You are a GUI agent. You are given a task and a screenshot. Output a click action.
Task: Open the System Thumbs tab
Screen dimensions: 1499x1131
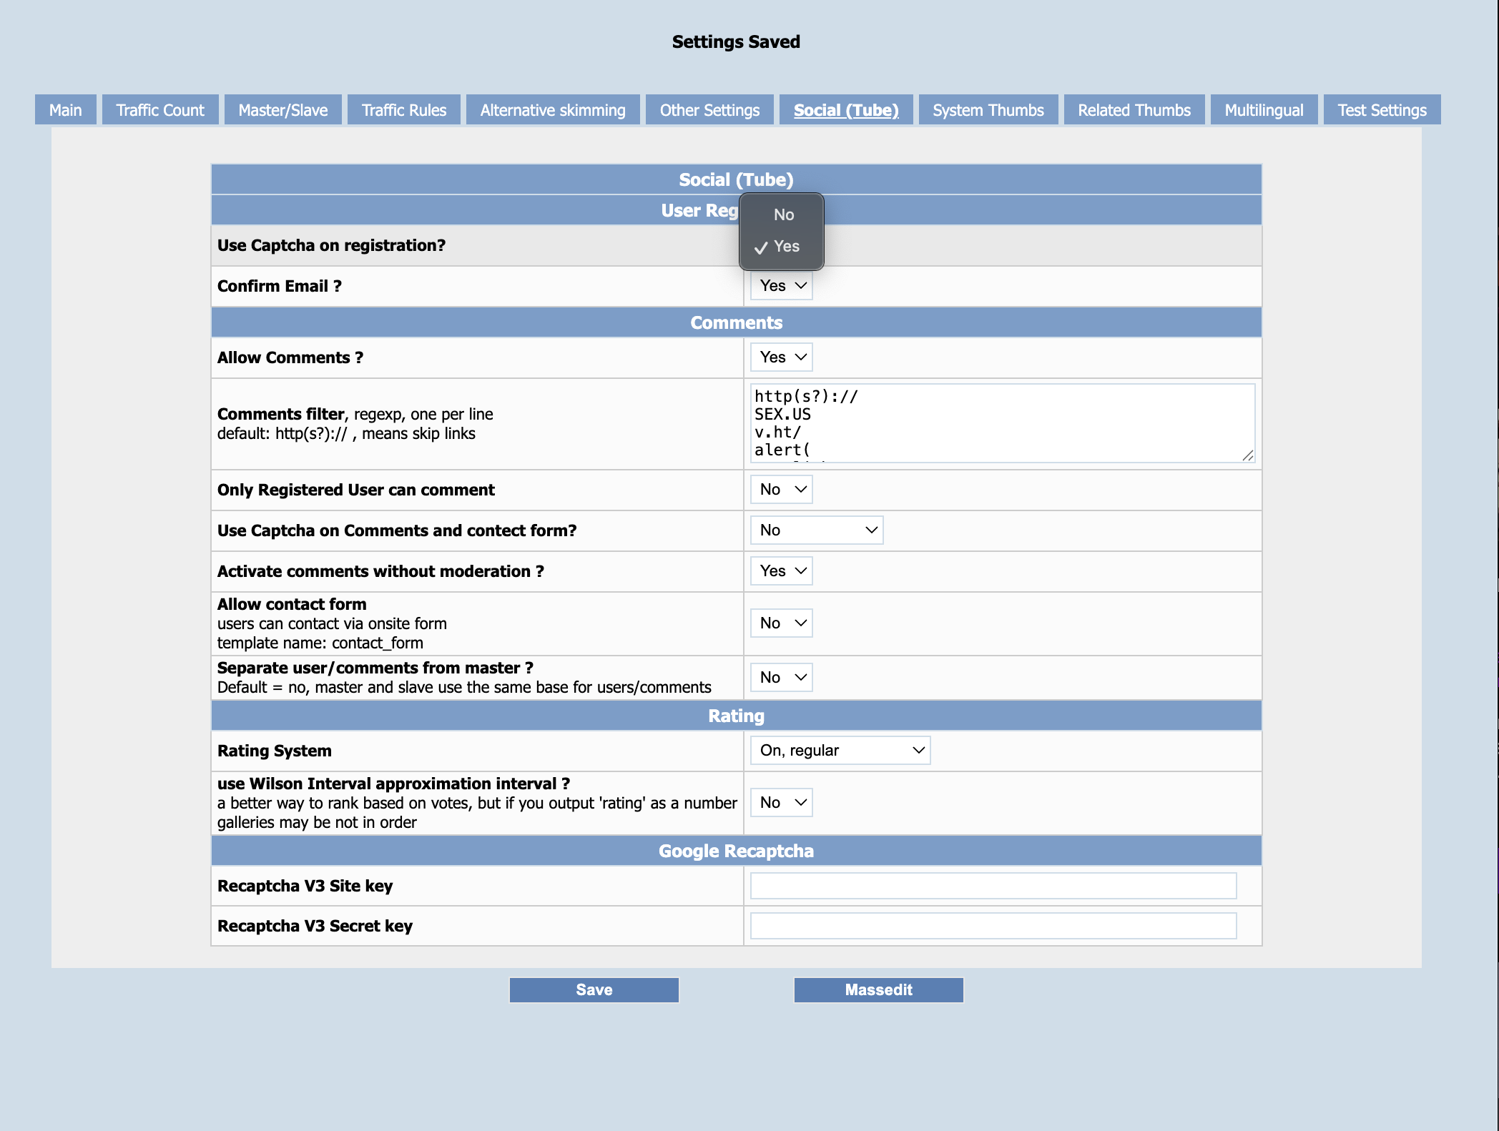point(988,110)
